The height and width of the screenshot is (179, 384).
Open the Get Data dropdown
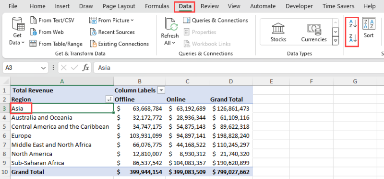[17, 31]
